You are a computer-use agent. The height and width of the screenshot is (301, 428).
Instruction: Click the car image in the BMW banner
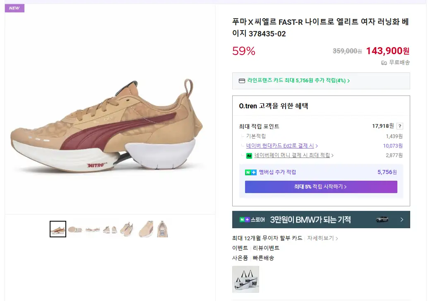(382, 220)
